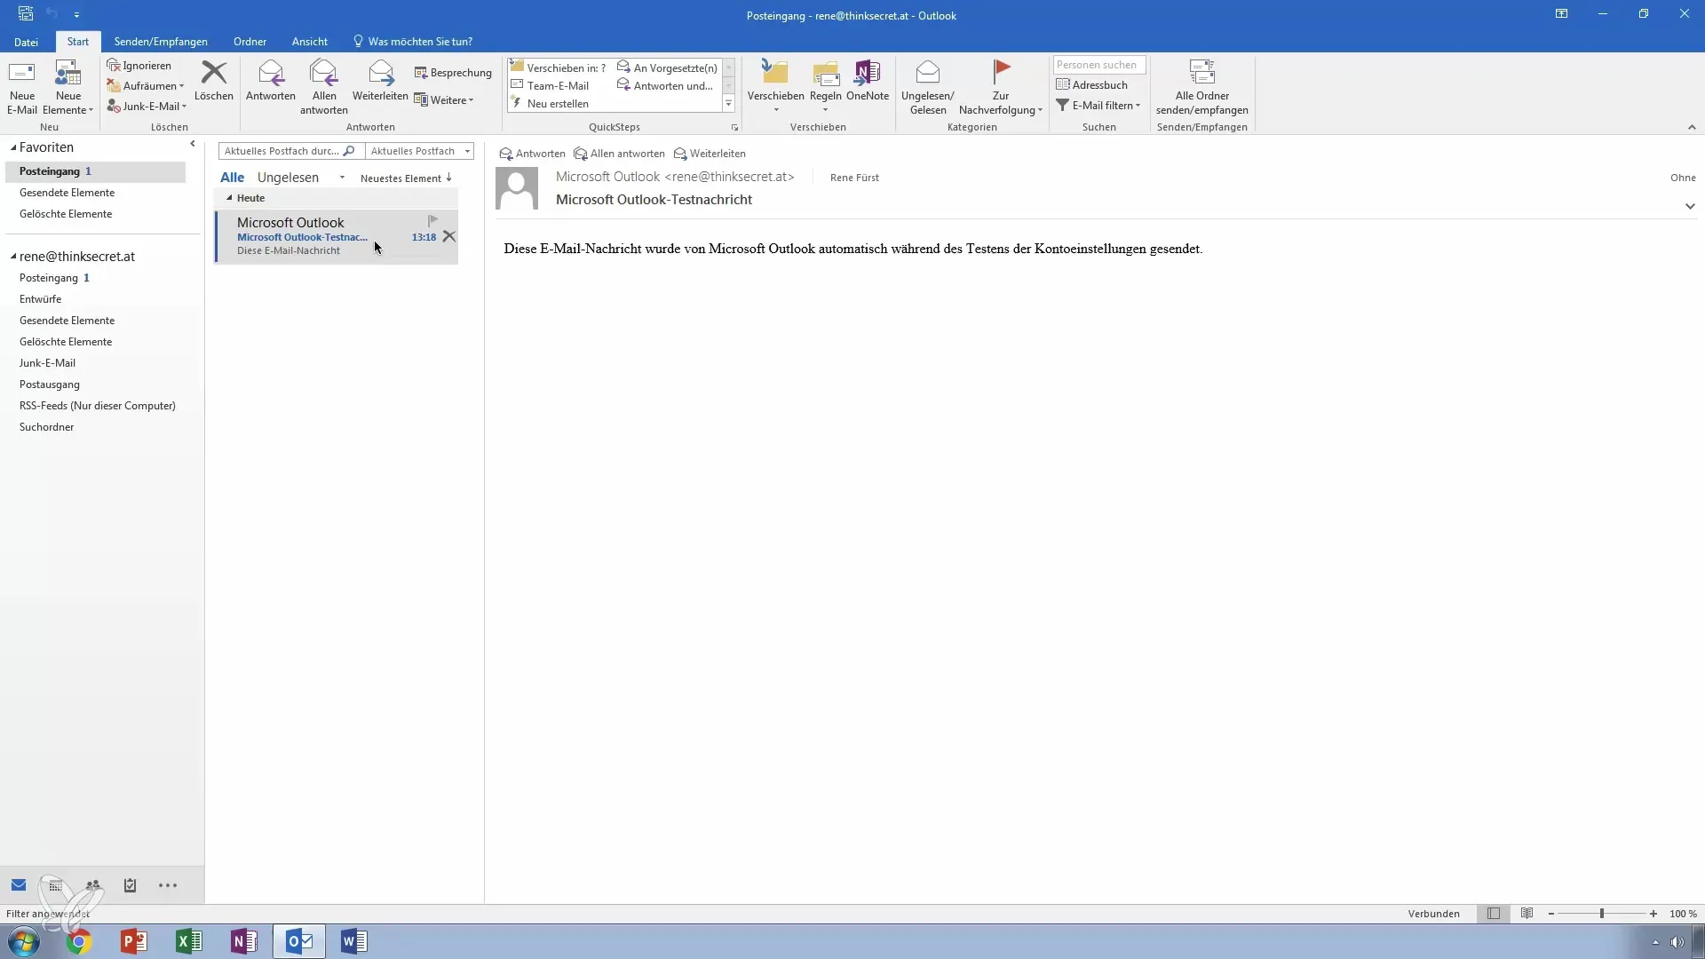The height and width of the screenshot is (959, 1705).
Task: Minimize the folder pane
Action: coord(193,144)
